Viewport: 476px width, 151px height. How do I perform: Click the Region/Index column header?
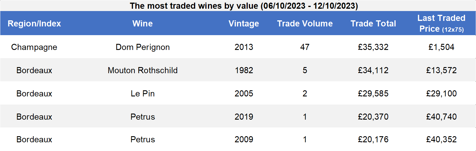tap(34, 24)
